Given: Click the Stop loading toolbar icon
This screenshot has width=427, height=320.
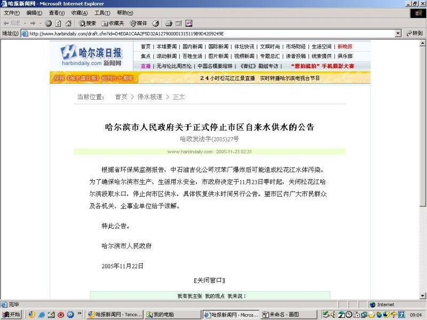Looking at the screenshot, I should [49, 23].
